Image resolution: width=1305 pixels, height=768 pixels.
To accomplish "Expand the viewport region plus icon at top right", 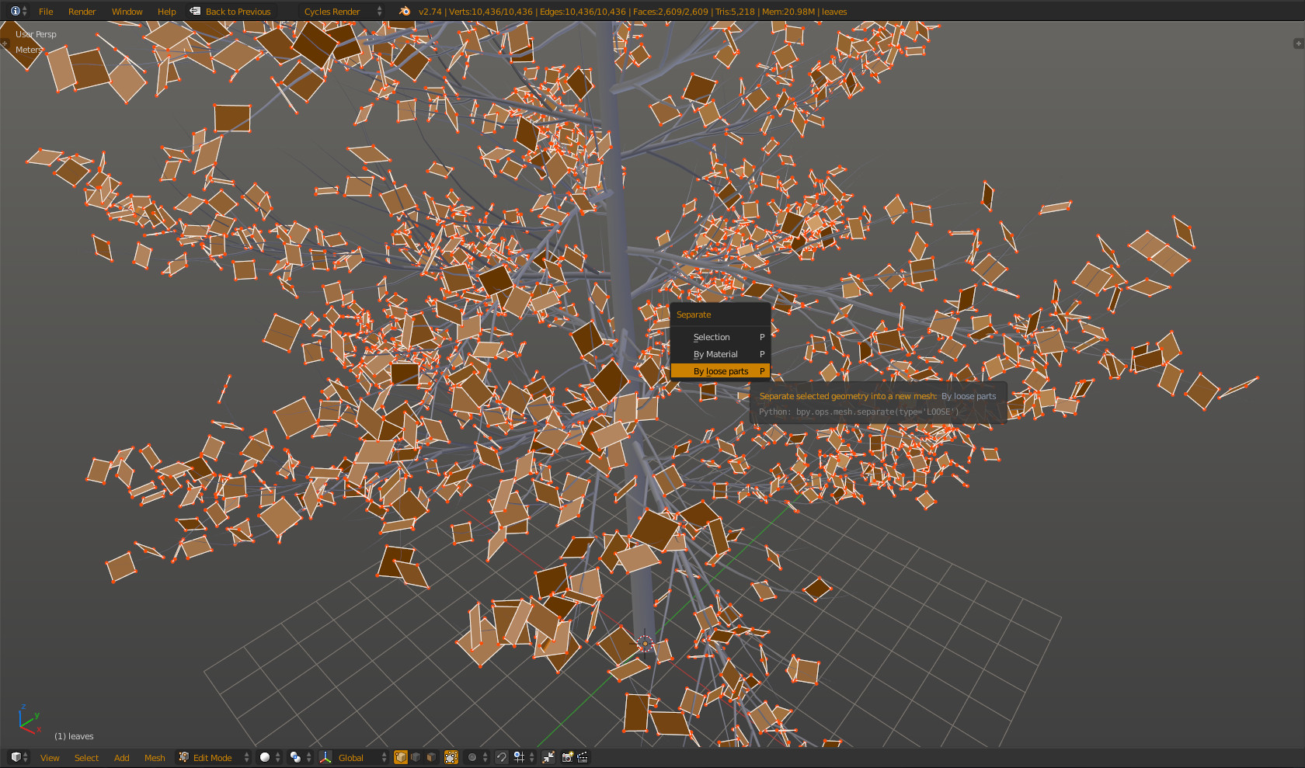I will click(1298, 43).
